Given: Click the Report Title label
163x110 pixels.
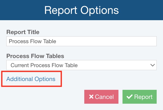Looking at the screenshot, I should click(23, 32).
